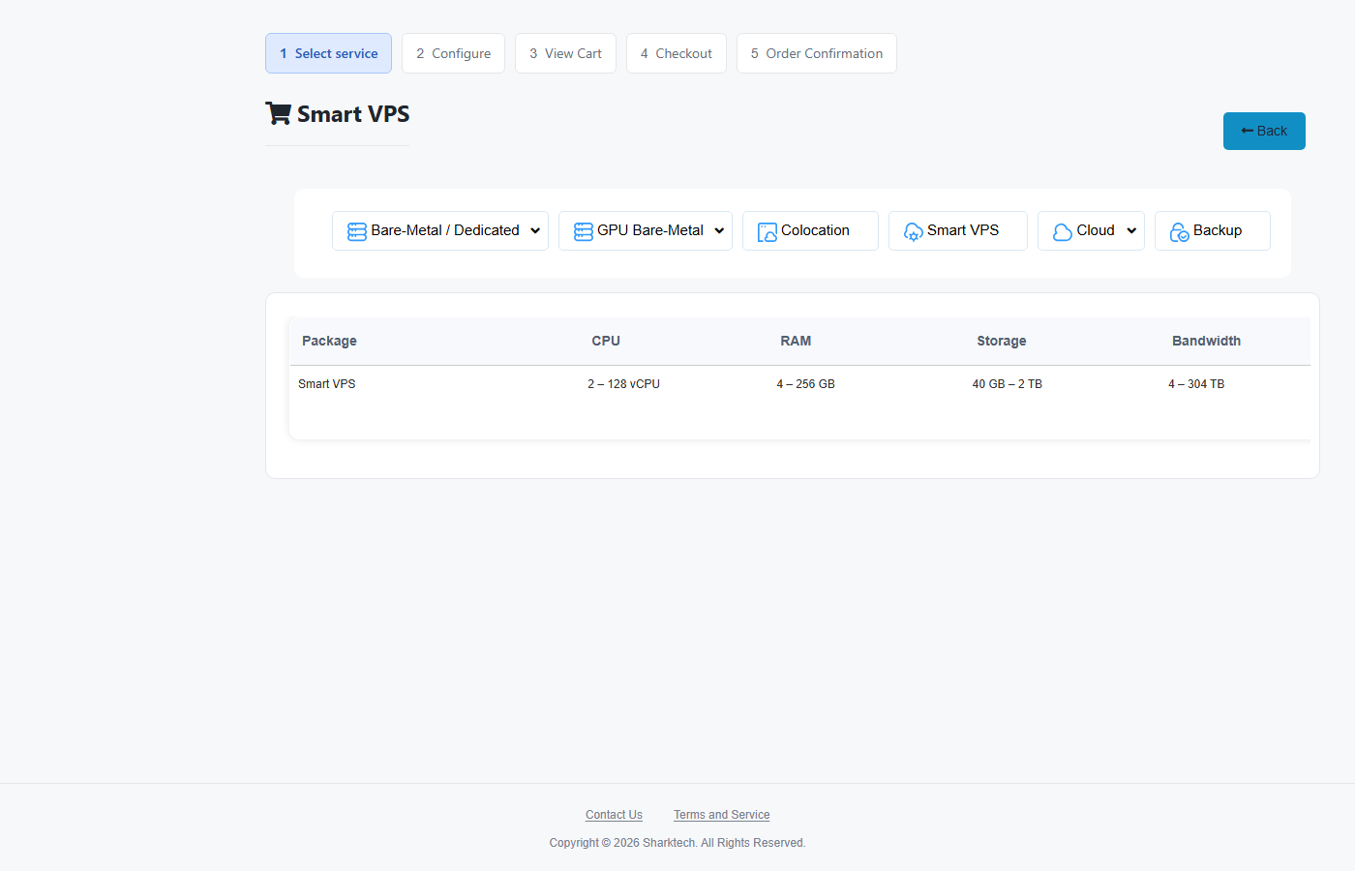
Task: Go to step 1 Select service
Action: 329,53
